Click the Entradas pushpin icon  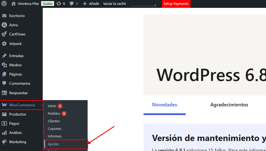pos(4,56)
